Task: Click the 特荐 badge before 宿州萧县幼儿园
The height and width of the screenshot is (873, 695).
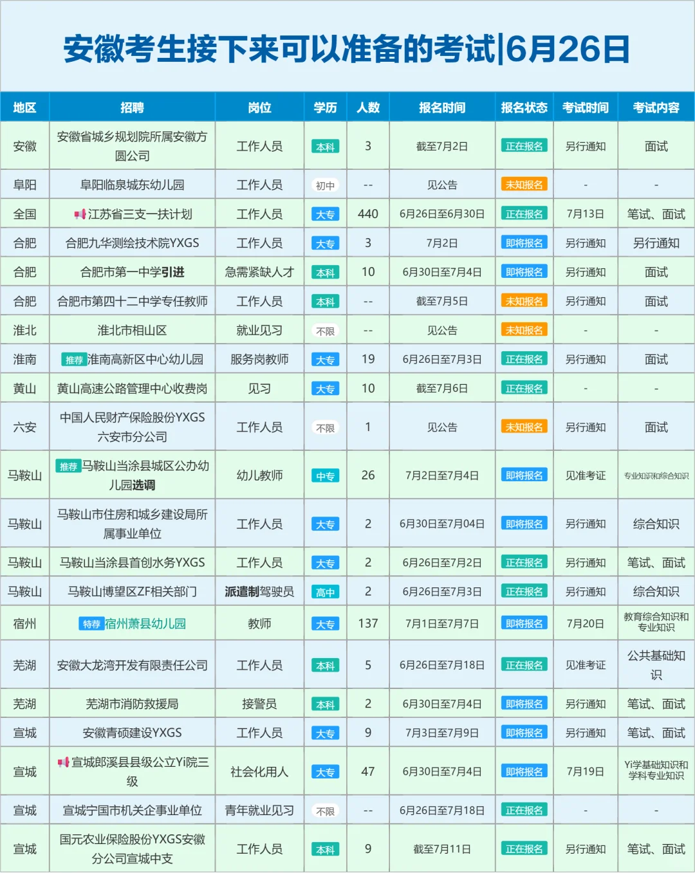Action: tap(91, 624)
